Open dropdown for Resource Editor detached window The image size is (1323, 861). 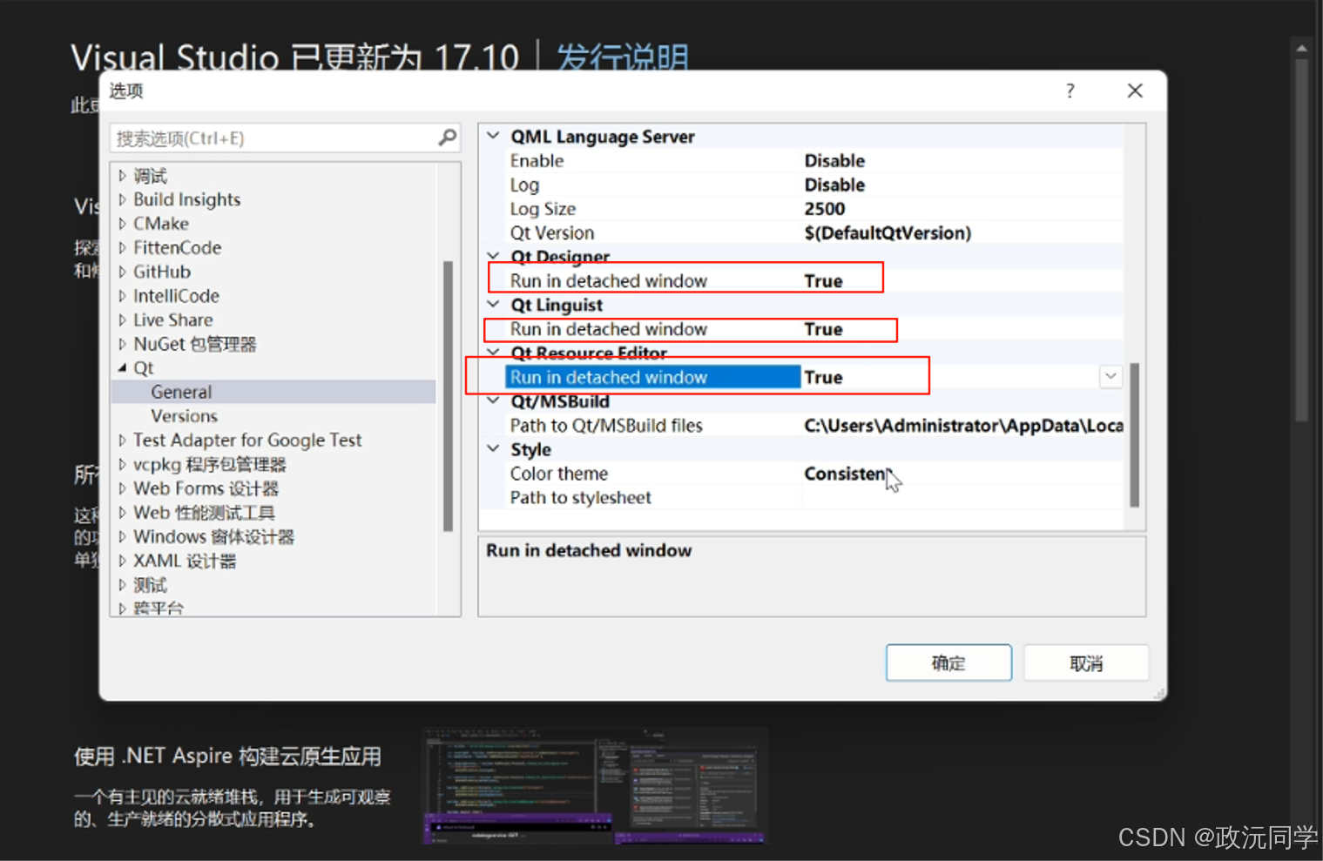pos(1110,376)
